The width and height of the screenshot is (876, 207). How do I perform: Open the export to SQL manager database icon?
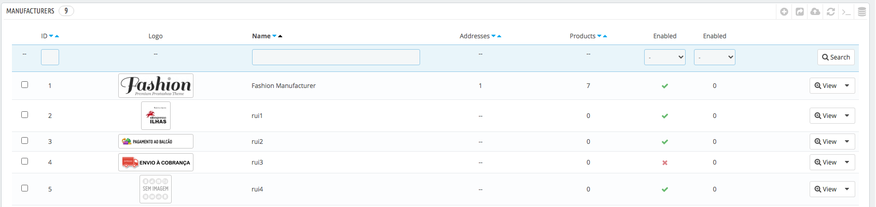(862, 11)
